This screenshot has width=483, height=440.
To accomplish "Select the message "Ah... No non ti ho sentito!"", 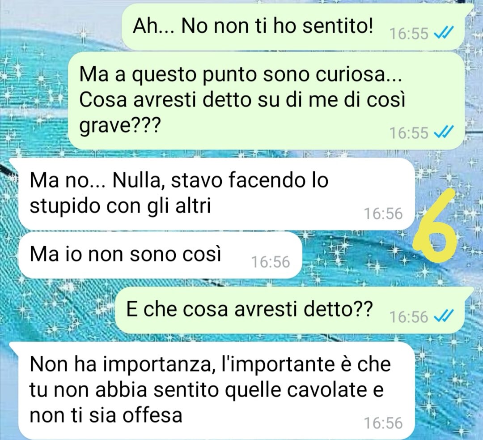I will [293, 27].
